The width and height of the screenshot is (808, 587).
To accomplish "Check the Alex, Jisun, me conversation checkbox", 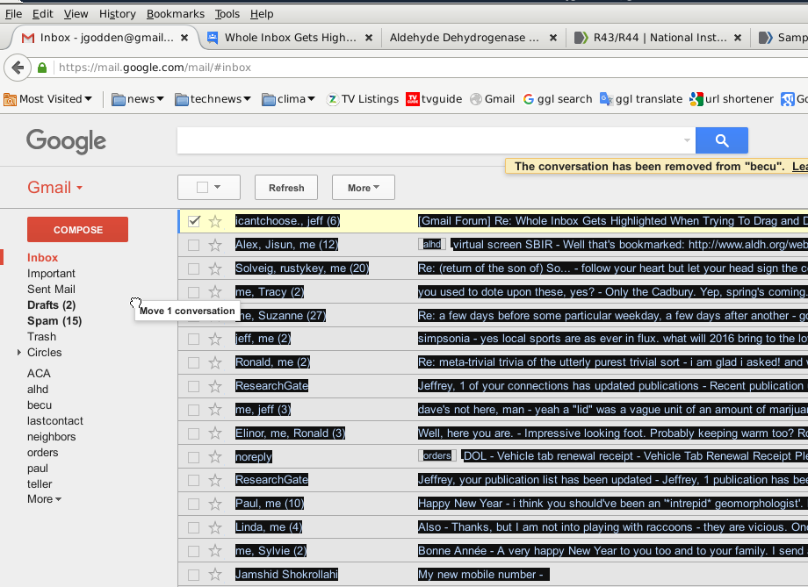I will 194,245.
